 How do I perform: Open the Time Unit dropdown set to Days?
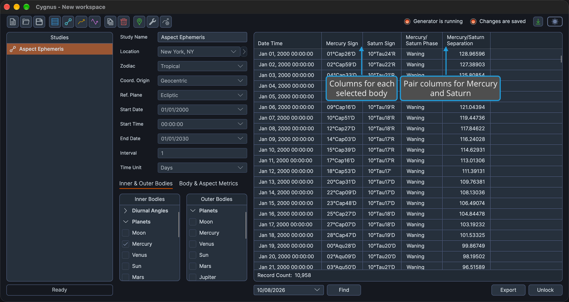click(202, 168)
